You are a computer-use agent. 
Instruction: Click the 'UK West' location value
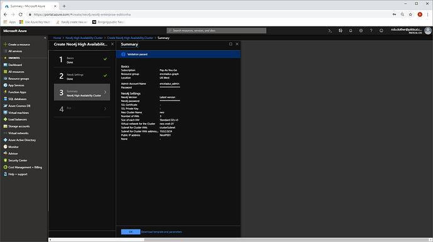point(164,78)
